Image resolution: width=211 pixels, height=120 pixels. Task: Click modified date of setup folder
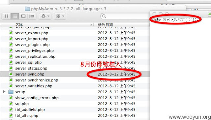pyautogui.click(x=116, y=92)
